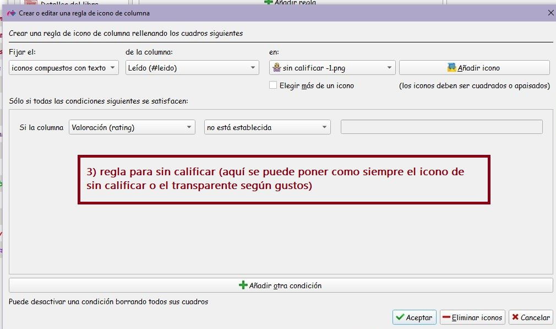Click 'Añadir regla' in background window
This screenshot has height=329, width=556.
point(290,2)
